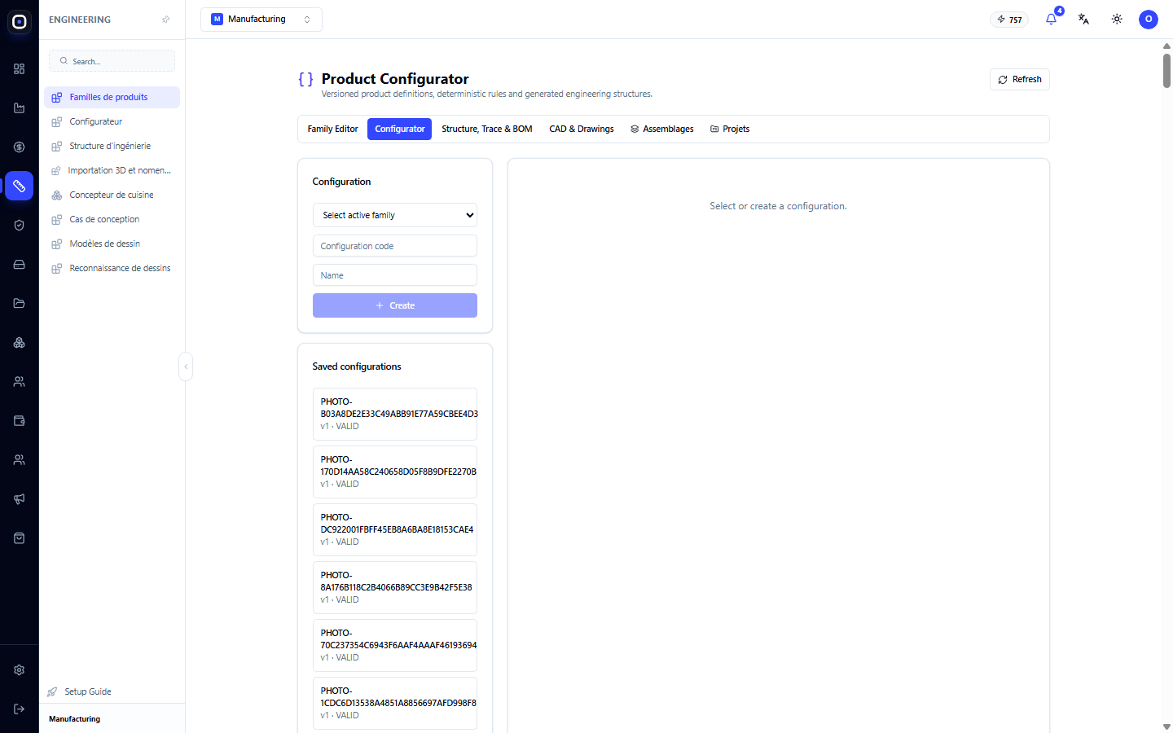Select the engineering ruler icon in left rail
The image size is (1173, 733).
tap(20, 186)
